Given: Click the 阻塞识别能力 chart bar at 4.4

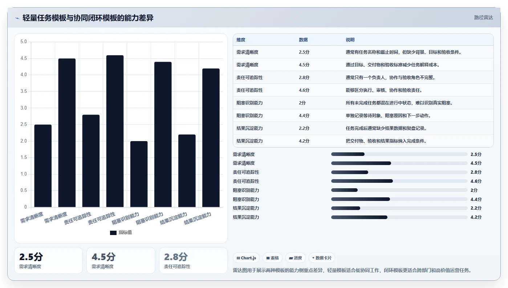Looking at the screenshot, I should click(x=163, y=135).
